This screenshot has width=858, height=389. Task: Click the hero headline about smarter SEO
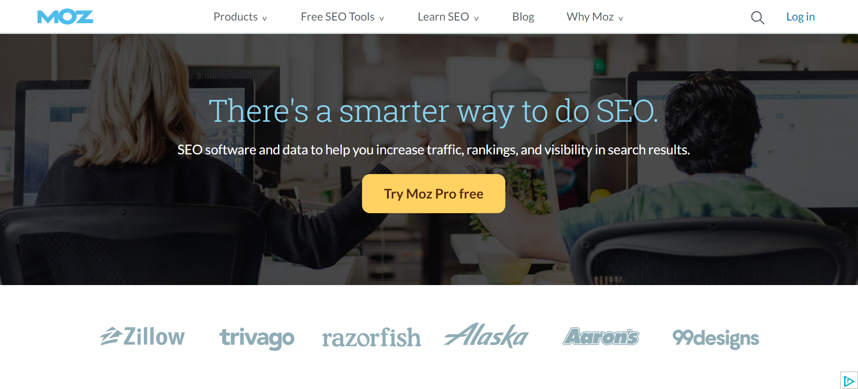click(x=433, y=111)
